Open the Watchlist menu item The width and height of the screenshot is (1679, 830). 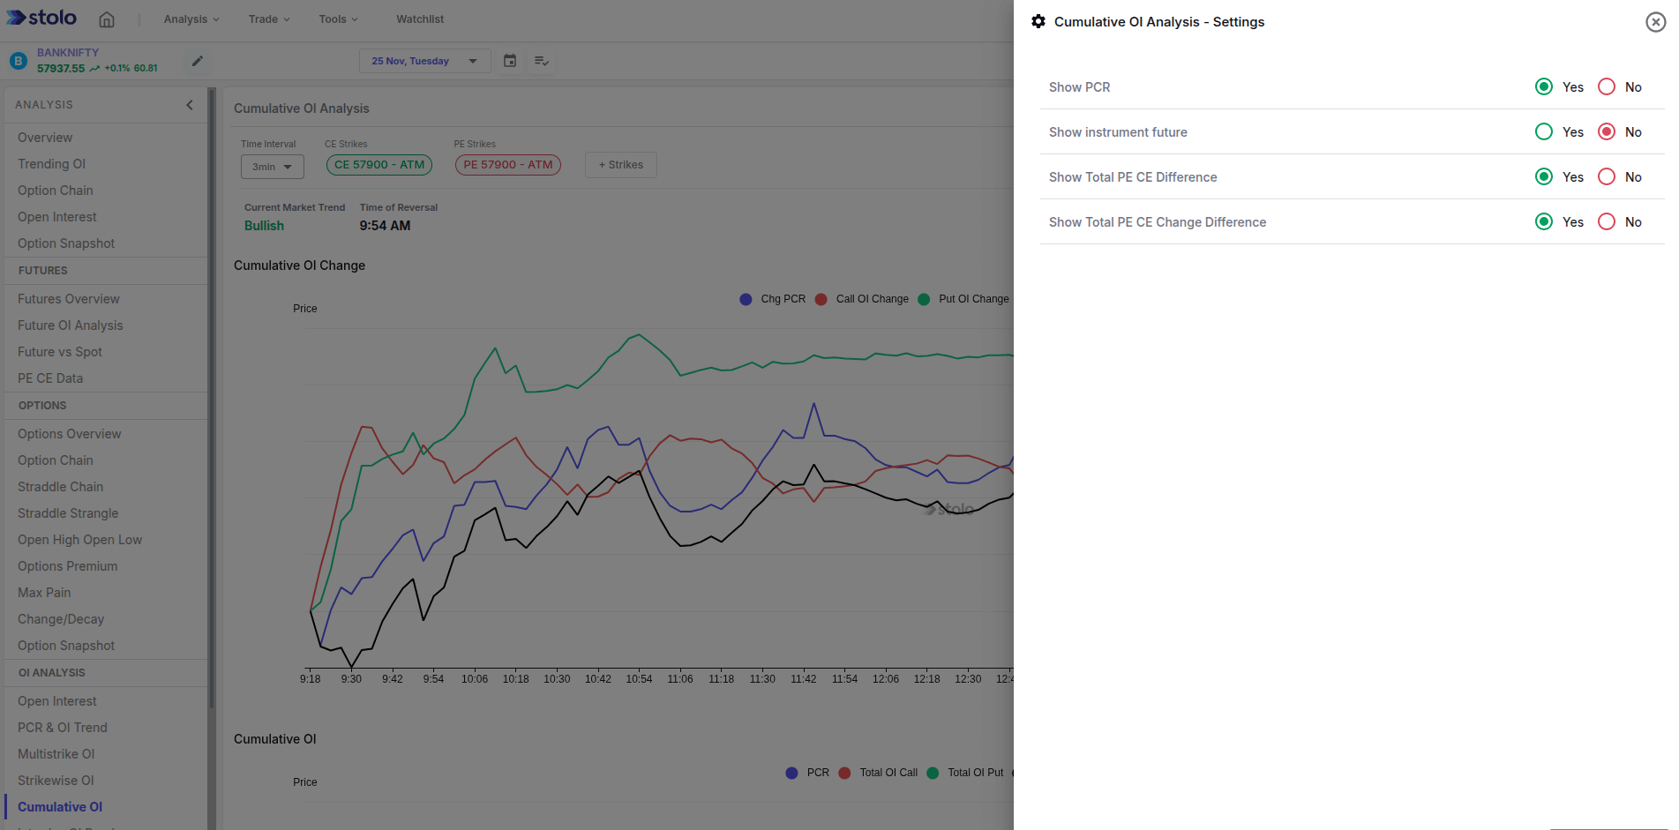[x=419, y=19]
